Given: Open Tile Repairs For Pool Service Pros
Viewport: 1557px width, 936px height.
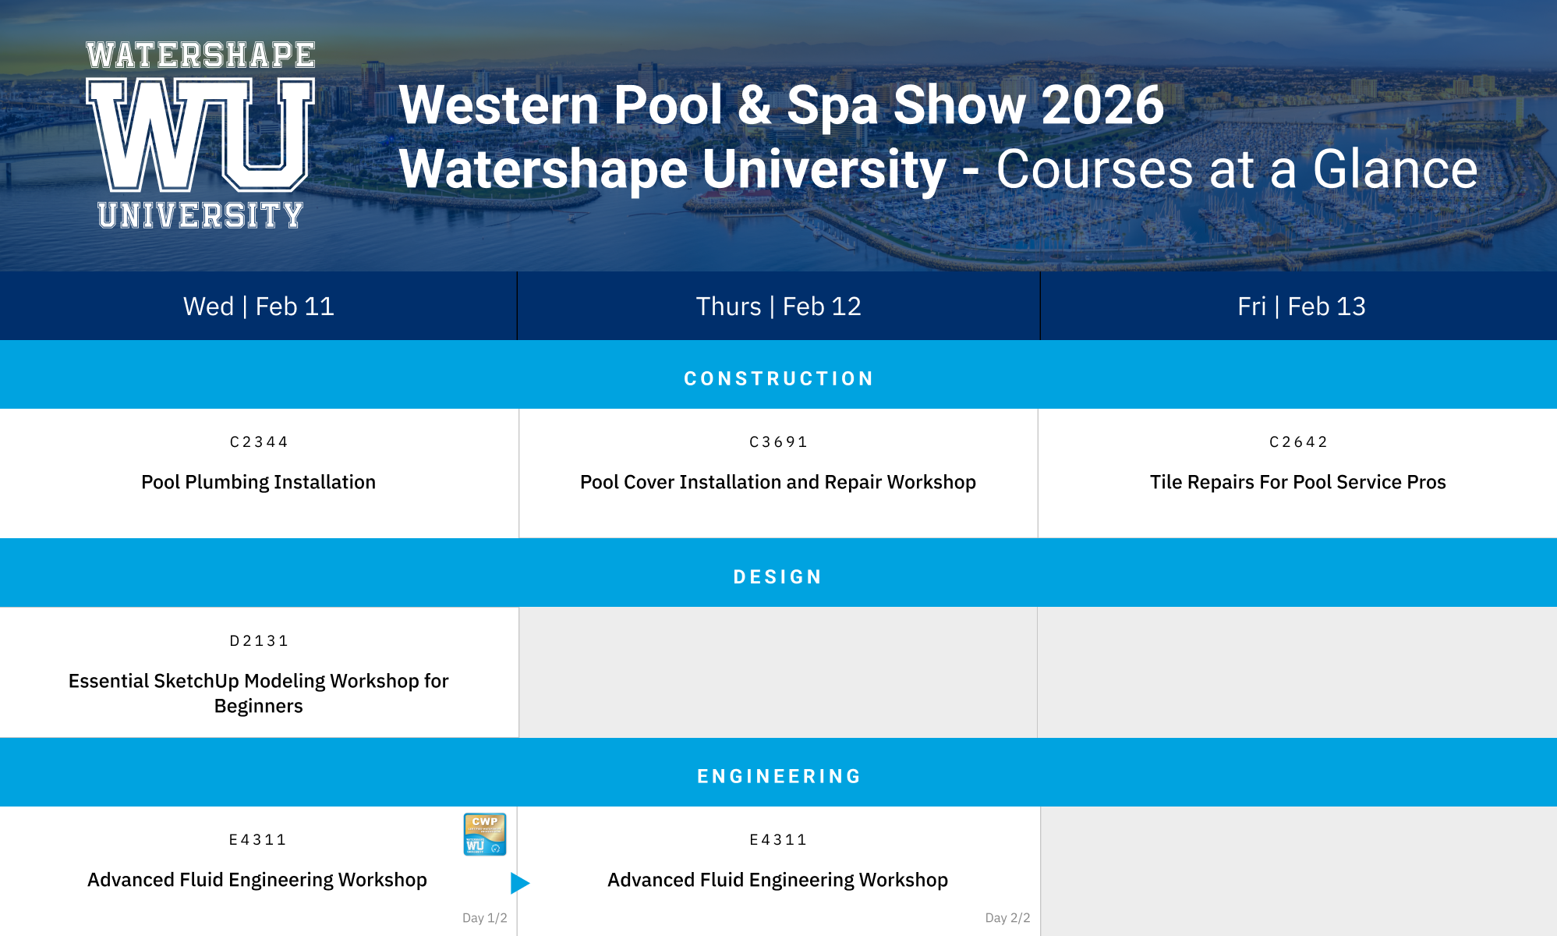Looking at the screenshot, I should coord(1297,482).
